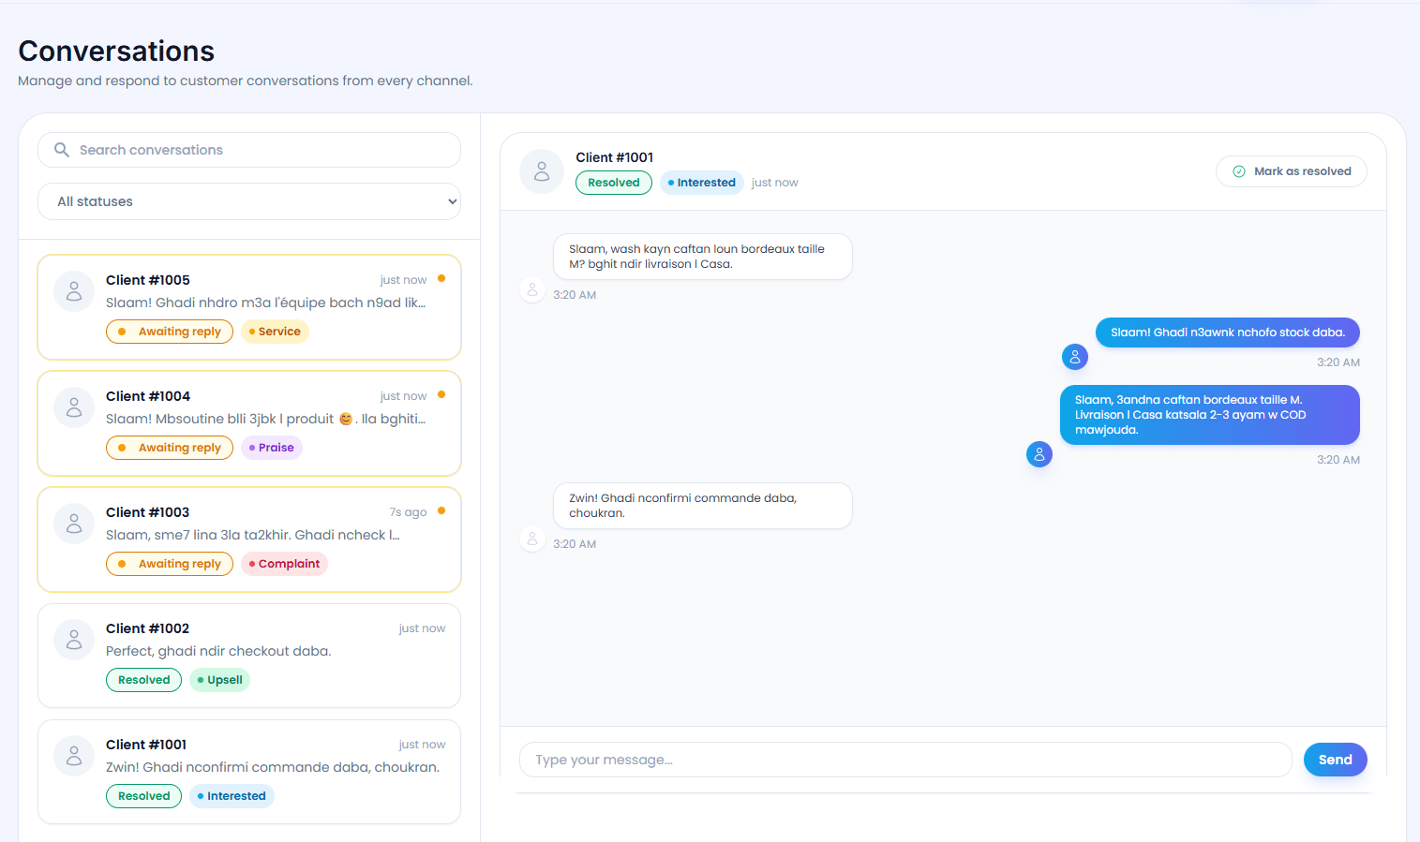Click the Search conversations field

(248, 150)
